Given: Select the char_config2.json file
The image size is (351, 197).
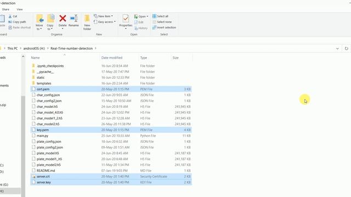Looking at the screenshot, I should [111, 101].
